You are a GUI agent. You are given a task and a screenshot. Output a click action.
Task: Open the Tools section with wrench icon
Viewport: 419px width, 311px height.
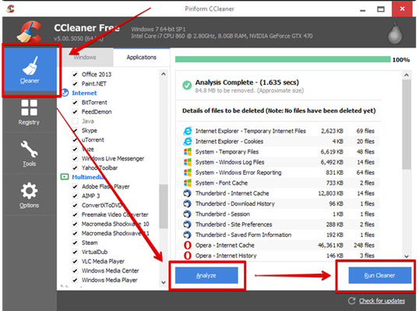click(29, 154)
